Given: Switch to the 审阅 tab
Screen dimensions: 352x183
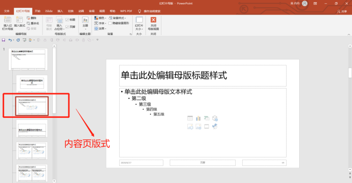Looking at the screenshot, I should point(92,11).
